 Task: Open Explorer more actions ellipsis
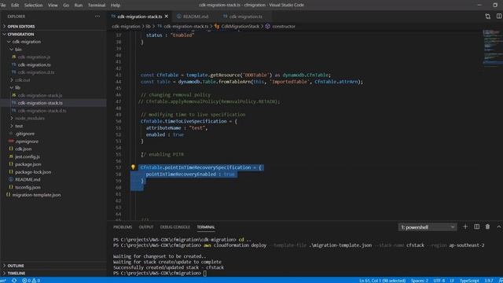tap(97, 17)
